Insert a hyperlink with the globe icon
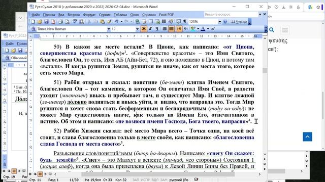The height and width of the screenshot is (182, 325). click(x=138, y=21)
